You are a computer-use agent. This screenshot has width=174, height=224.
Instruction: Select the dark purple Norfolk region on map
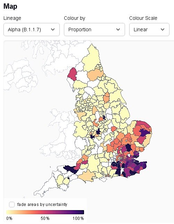click(x=144, y=132)
